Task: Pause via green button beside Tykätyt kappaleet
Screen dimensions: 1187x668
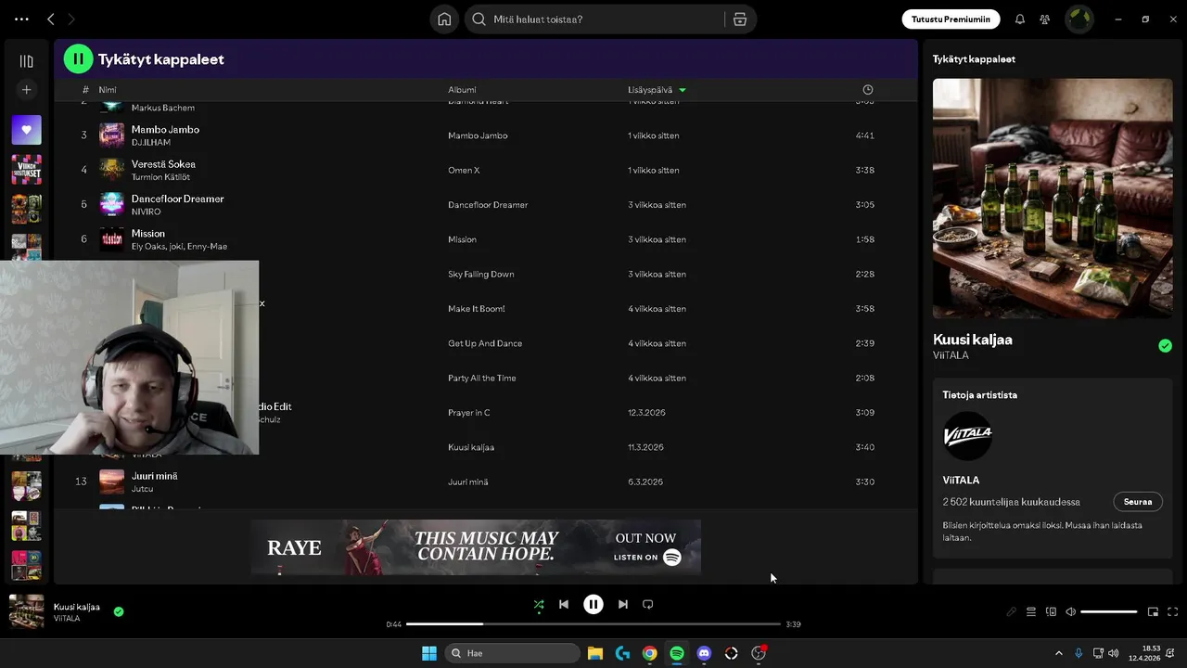Action: [78, 58]
